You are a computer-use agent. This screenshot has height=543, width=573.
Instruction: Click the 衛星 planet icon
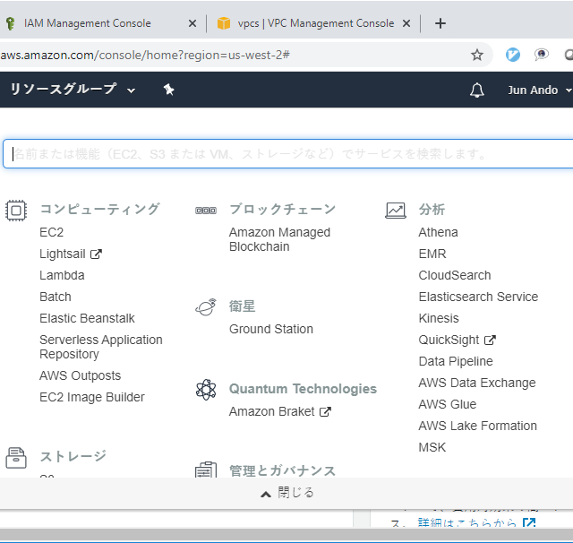[x=205, y=307]
